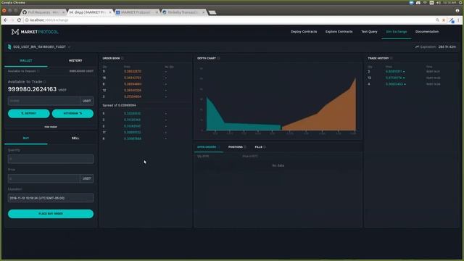Open system volume indicator
Screen dimensions: 464x261
click(438, 2)
